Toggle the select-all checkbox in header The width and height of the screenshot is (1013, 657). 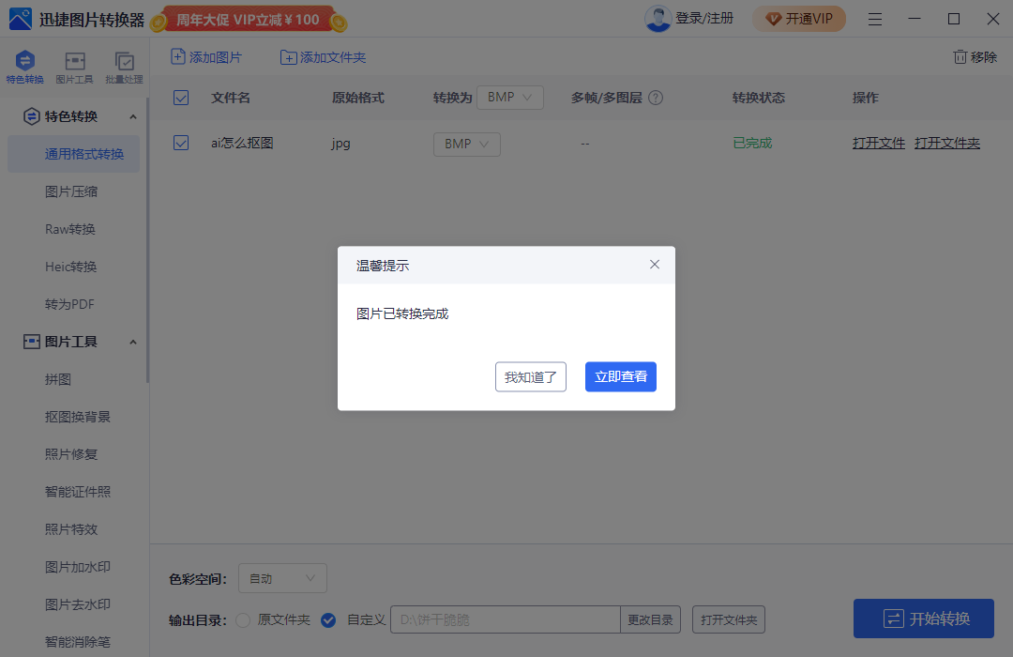point(181,98)
